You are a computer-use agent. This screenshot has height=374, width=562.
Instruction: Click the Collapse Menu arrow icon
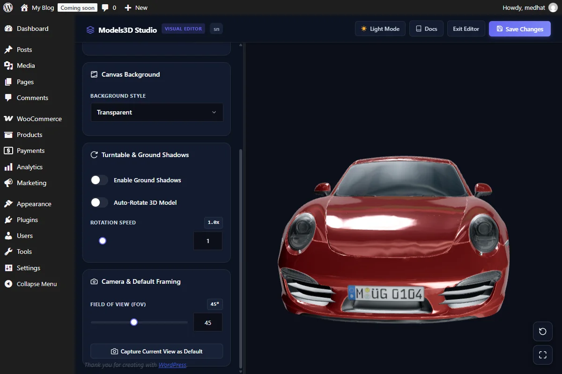(x=8, y=284)
